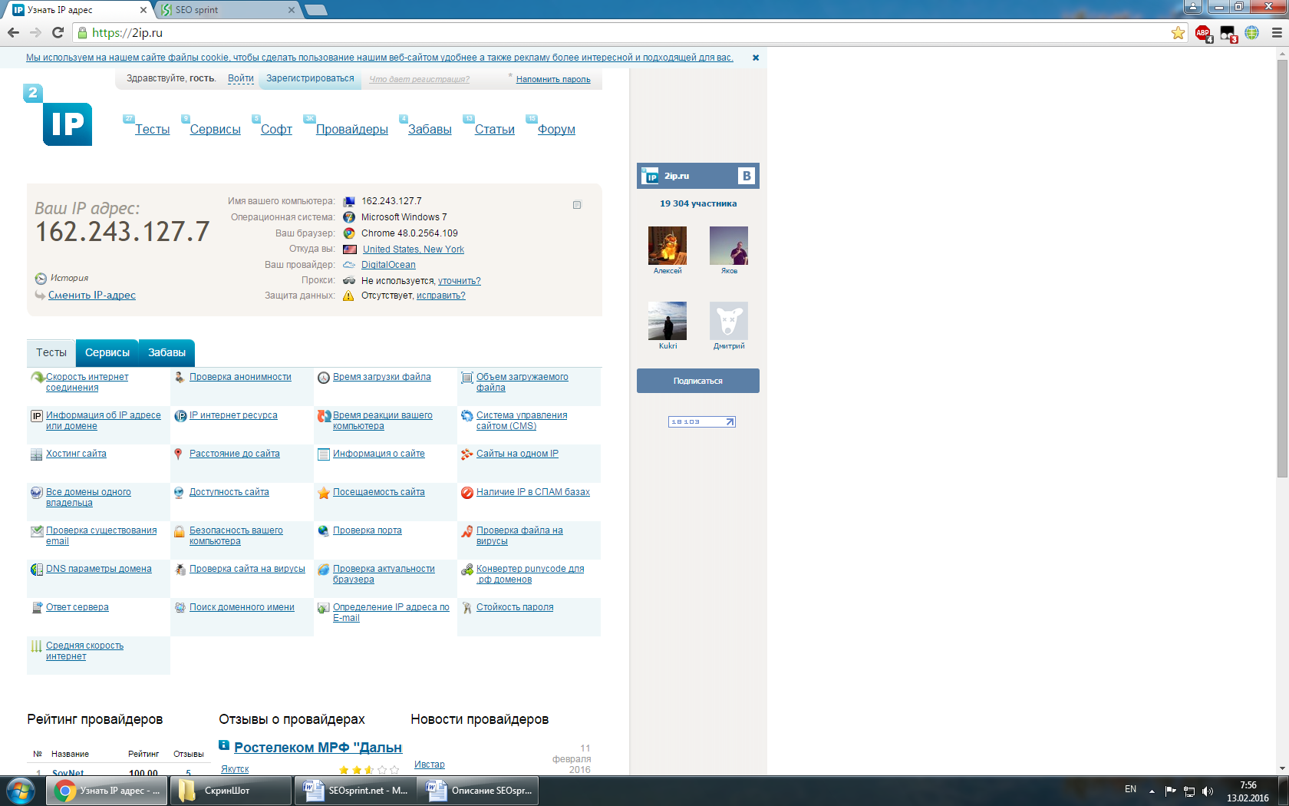Screen dimensions: 1289x806
Task: Open Софт in top navigation
Action: [x=276, y=130]
